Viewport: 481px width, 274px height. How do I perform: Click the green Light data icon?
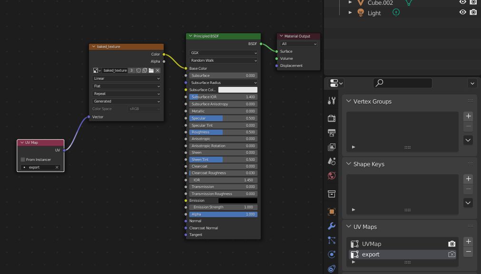tap(396, 12)
